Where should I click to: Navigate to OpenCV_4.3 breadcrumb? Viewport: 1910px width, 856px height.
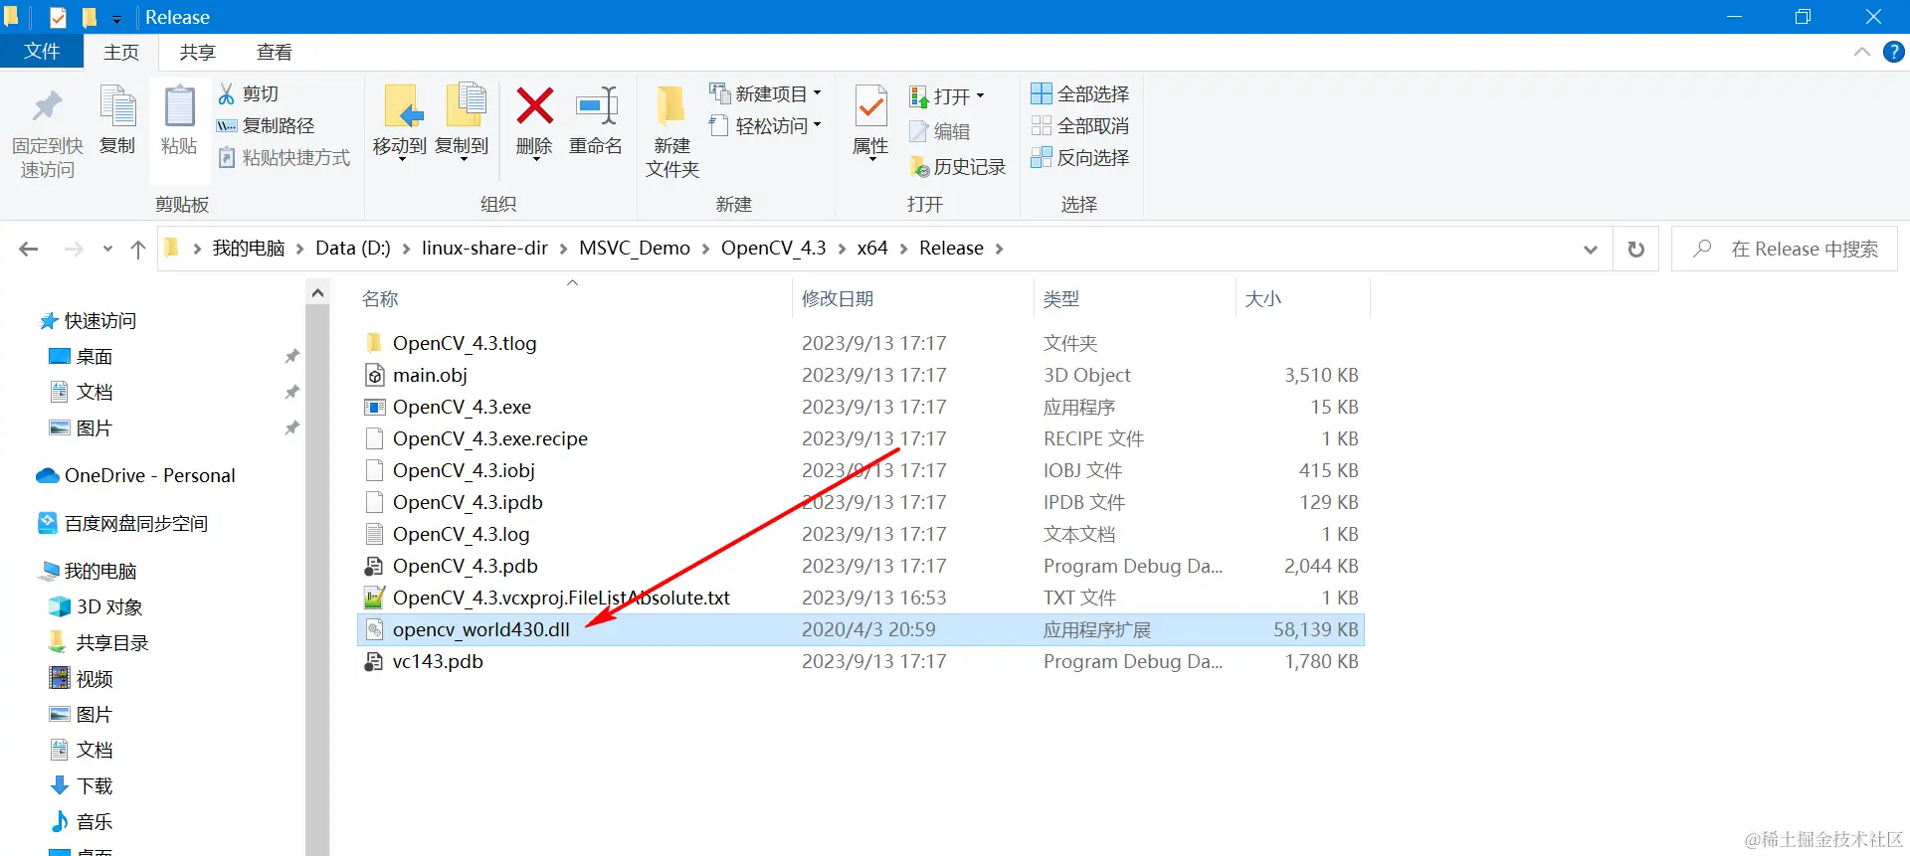pos(773,249)
